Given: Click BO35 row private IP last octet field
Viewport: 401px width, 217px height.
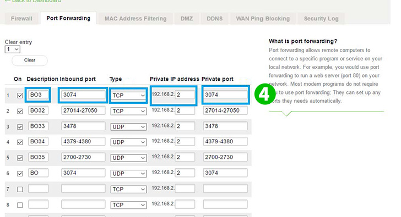Looking at the screenshot, I should coord(185,157).
